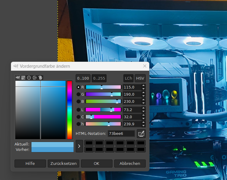Select the GIMP color selector tab
This screenshot has height=180, width=227.
pos(18,78)
